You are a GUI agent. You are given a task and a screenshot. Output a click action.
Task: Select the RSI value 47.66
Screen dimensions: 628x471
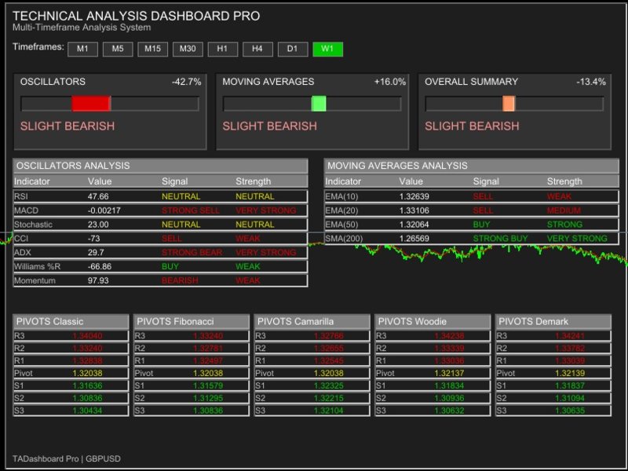[98, 197]
